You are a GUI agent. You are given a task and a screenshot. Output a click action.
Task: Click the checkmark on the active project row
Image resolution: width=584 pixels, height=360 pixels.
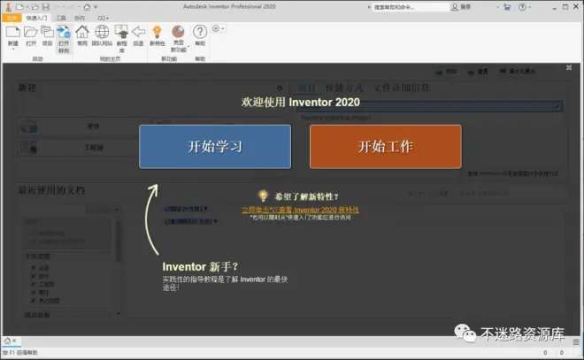[x=557, y=107]
